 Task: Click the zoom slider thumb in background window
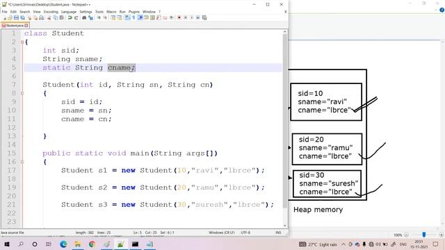[423, 235]
